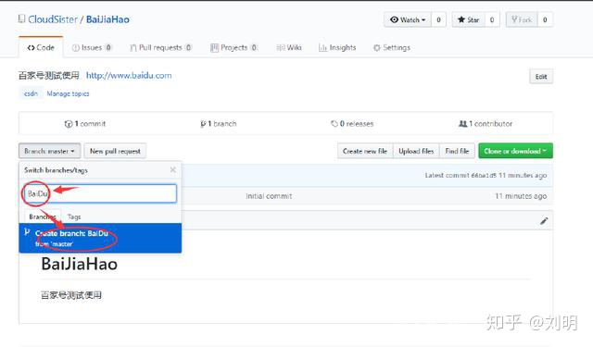Click the branch name input field
593x347 pixels.
click(100, 193)
